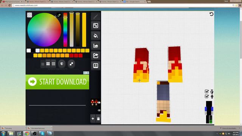Select the transparent checkered color box
This screenshot has height=136, width=242.
[29, 15]
